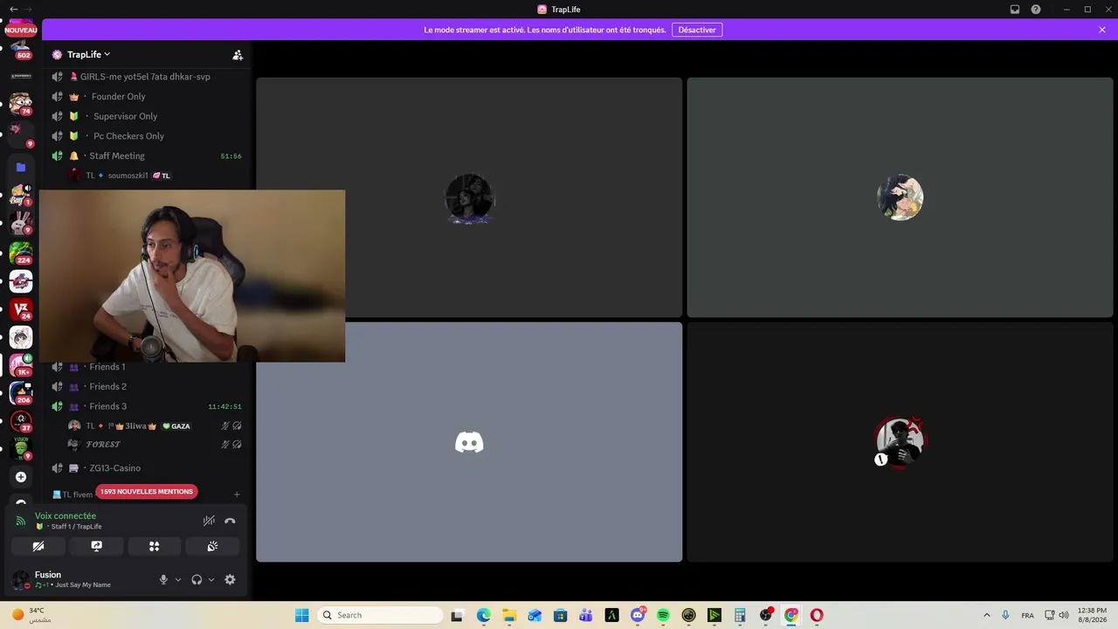The image size is (1118, 629).
Task: Open the clock showing 12:38 PM
Action: pyautogui.click(x=1092, y=615)
